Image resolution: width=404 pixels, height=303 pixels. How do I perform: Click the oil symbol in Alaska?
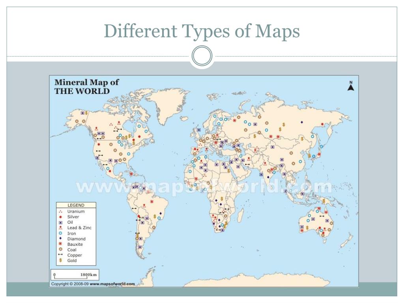(82, 113)
